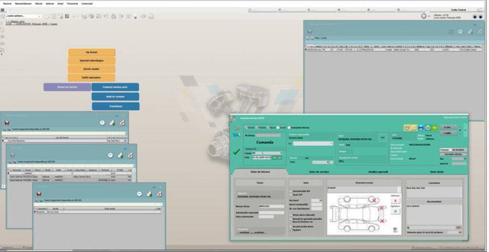The height and width of the screenshot is (252, 489).
Task: Click the lightbulb icon in main toolbar
Action: 135,17
